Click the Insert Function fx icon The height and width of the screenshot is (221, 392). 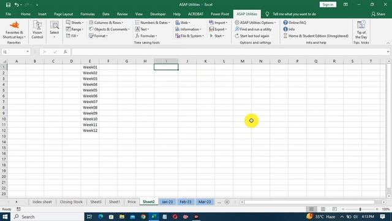pyautogui.click(x=66, y=52)
